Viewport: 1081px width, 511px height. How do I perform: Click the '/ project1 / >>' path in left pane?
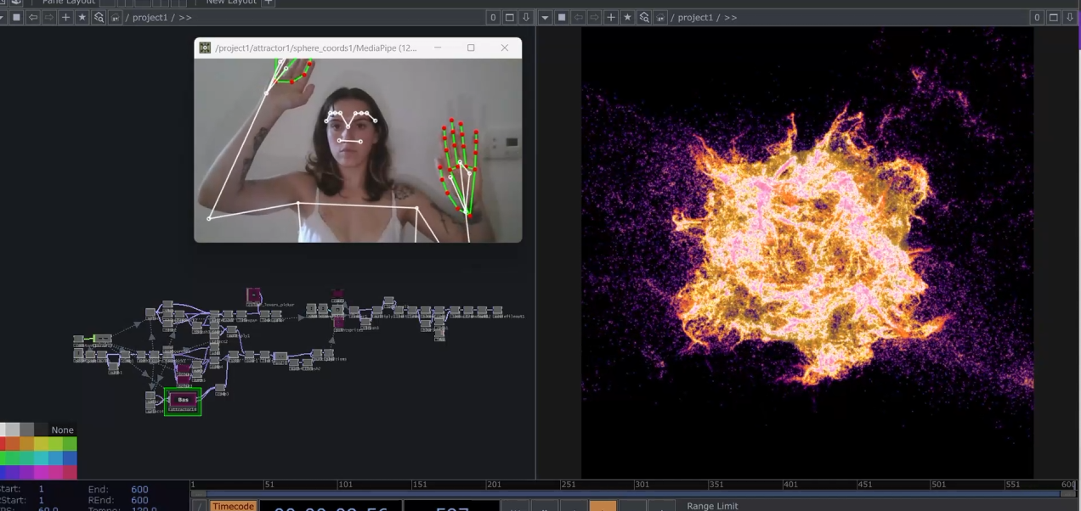point(158,17)
